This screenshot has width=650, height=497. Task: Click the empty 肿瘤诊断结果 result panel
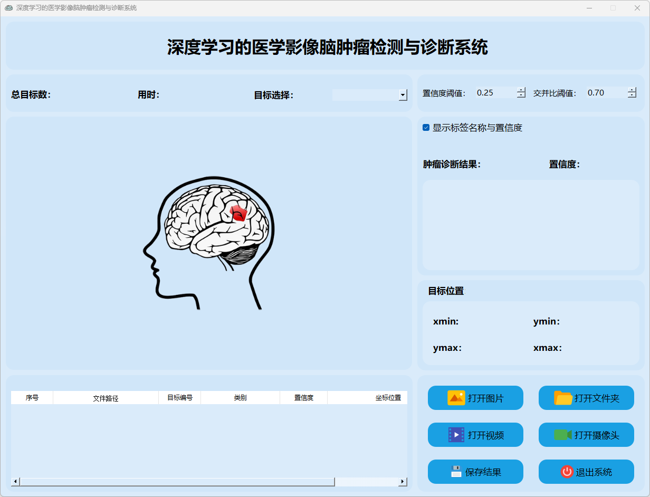click(x=531, y=225)
